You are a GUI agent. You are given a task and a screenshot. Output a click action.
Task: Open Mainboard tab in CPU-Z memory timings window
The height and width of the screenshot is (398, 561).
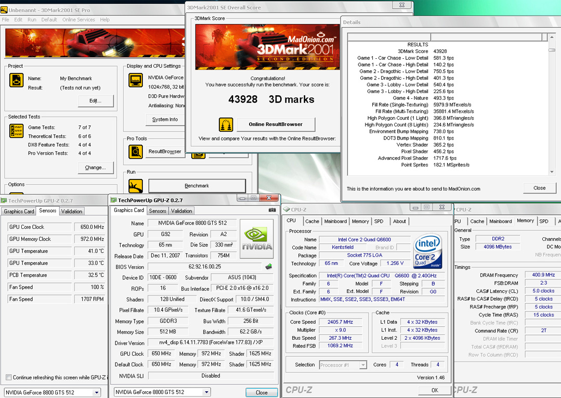pyautogui.click(x=501, y=222)
